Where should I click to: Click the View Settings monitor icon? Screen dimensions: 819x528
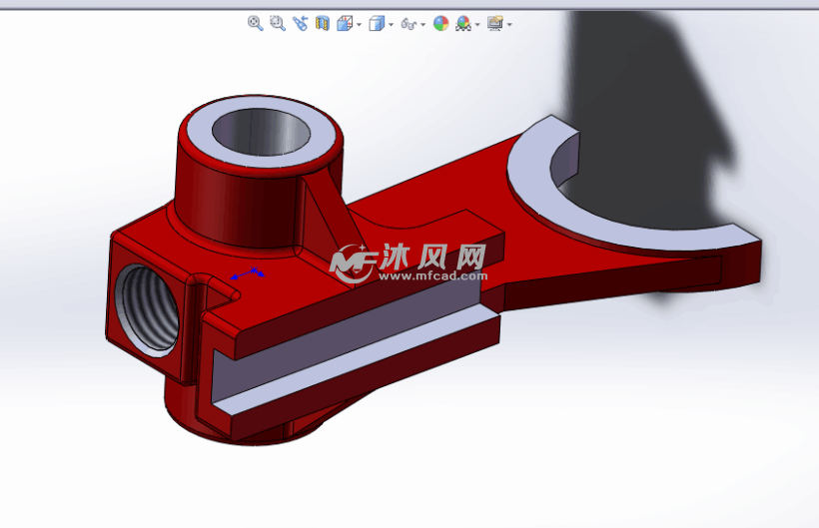(494, 23)
